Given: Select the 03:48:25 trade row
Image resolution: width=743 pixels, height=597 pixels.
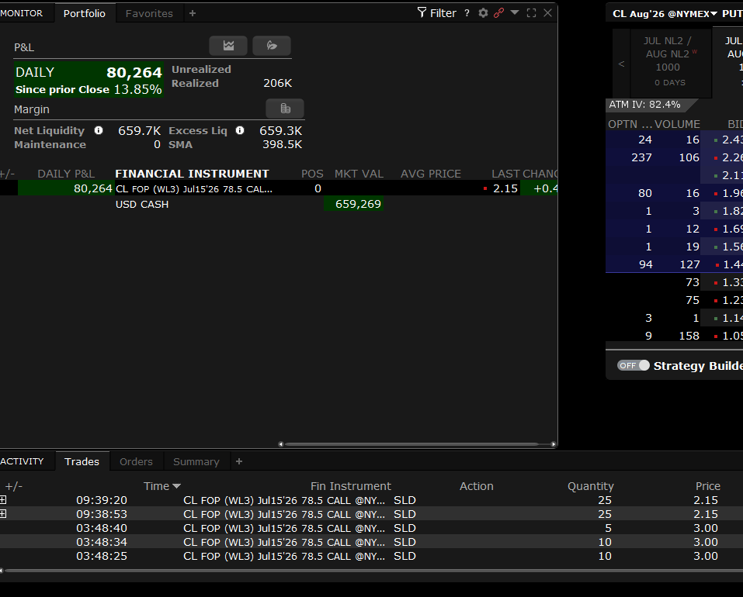Looking at the screenshot, I should point(371,556).
